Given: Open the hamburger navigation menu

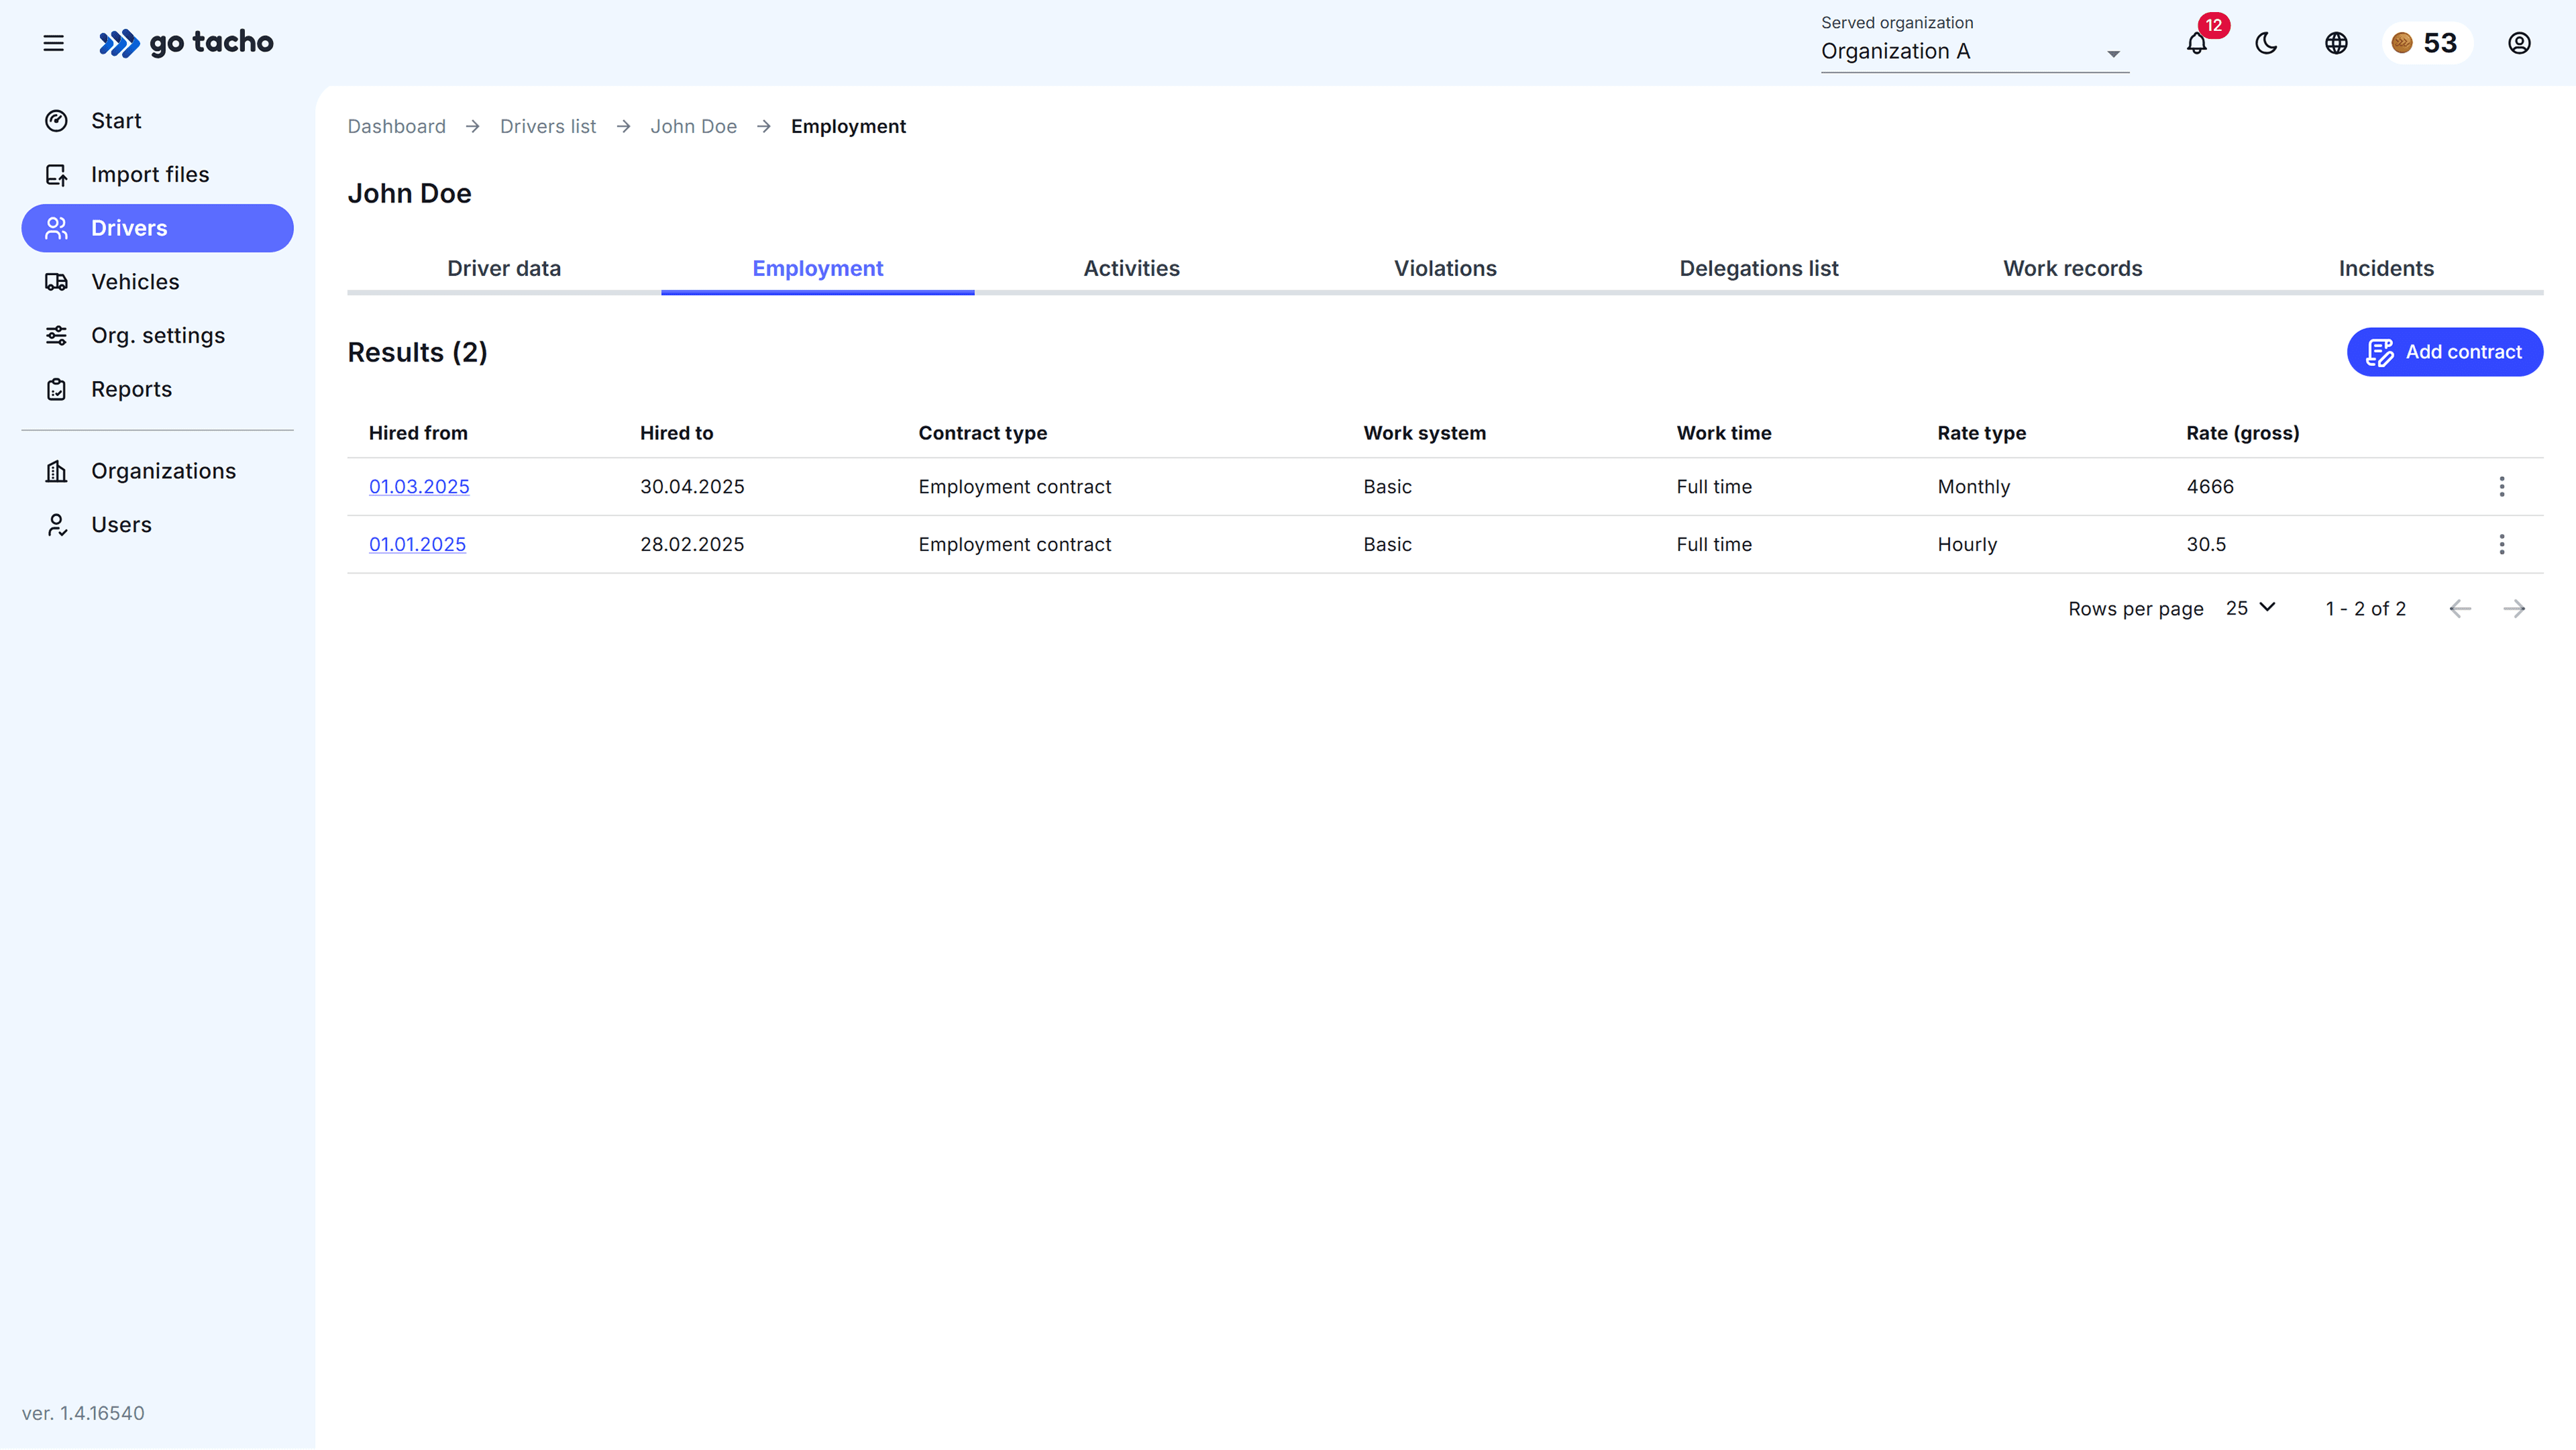Looking at the screenshot, I should pyautogui.click(x=53, y=43).
